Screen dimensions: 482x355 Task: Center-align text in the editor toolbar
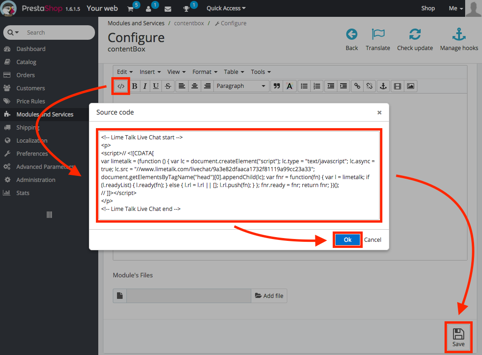point(195,86)
